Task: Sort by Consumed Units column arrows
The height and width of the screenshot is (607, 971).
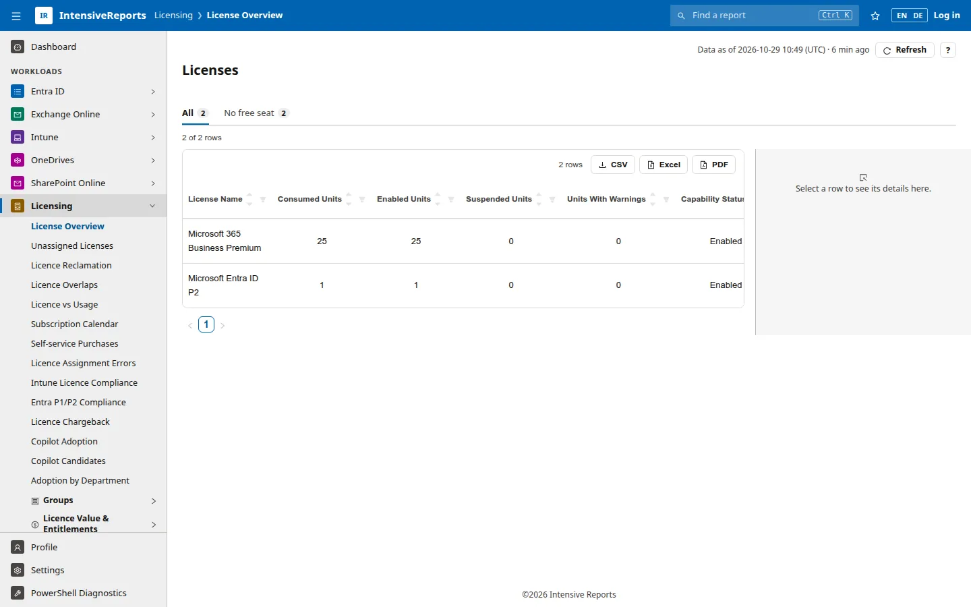Action: (349, 199)
